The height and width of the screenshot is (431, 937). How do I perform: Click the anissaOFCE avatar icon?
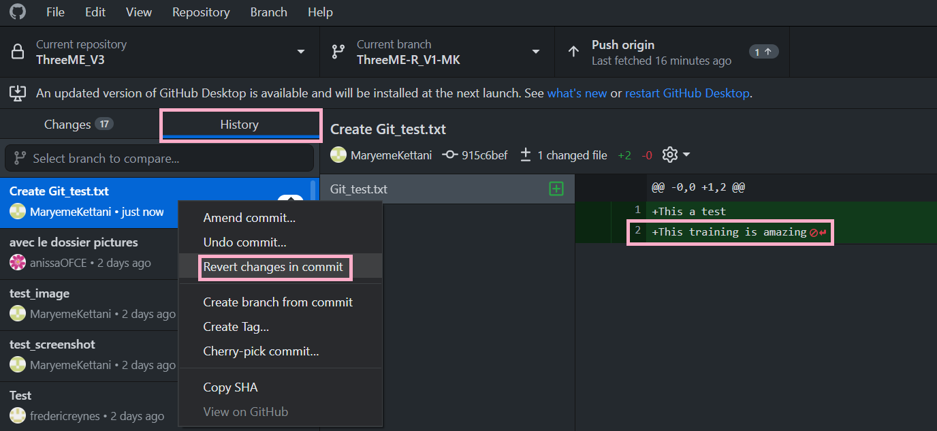(18, 263)
